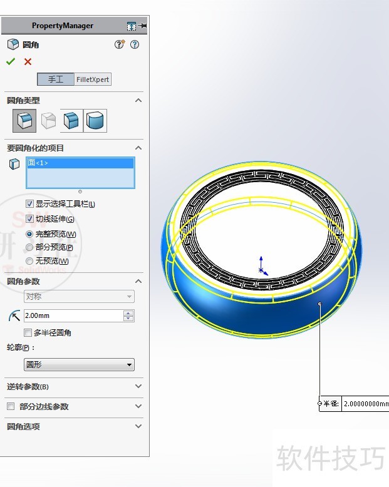Screen dimensions: 389x487
Task: Click the PropertyManager split panel icon
Action: (132, 26)
